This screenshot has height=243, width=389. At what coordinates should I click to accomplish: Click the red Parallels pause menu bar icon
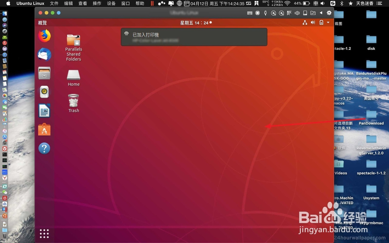(x=152, y=3)
